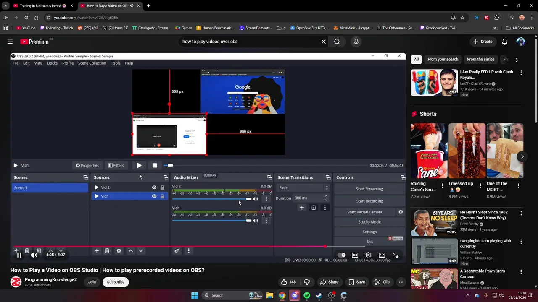Join the ProgrammingKnowledge2 channel

pos(92,282)
